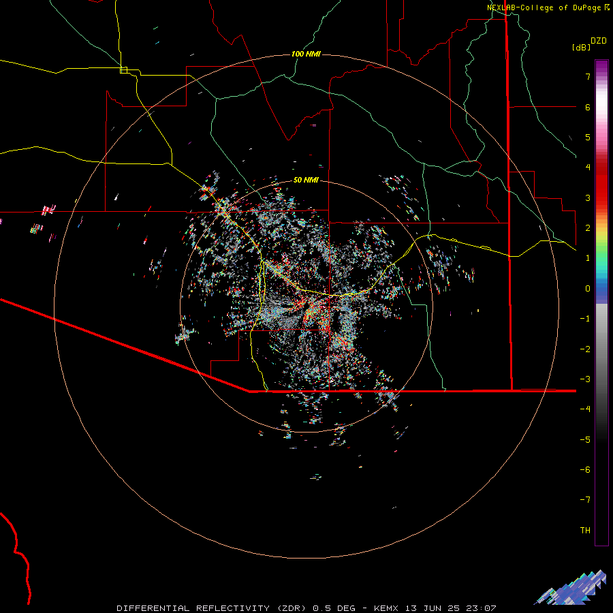Pick the gray band near -2 dB

[x=601, y=348]
